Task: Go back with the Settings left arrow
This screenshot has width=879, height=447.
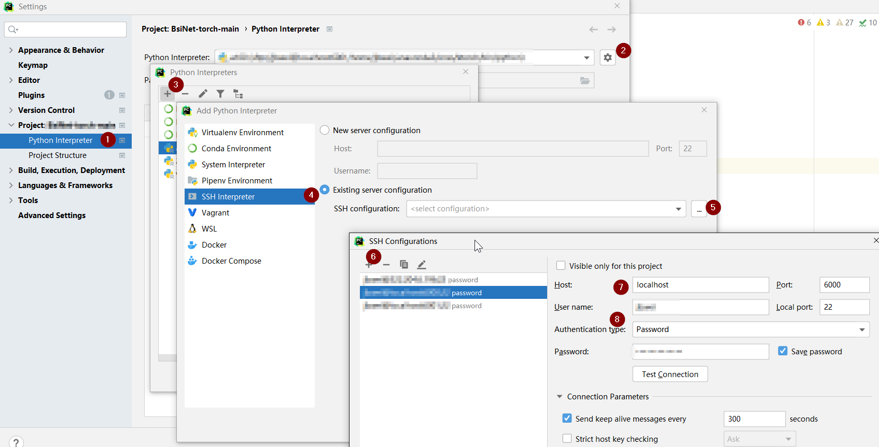Action: pyautogui.click(x=594, y=30)
